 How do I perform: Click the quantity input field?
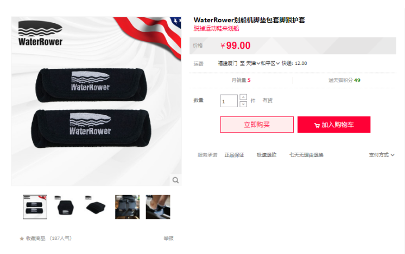229,101
